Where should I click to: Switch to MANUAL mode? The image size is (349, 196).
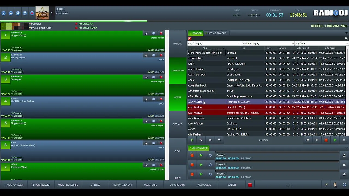pos(177,44)
